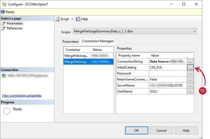Image resolution: width=210 pixels, height=139 pixels.
Task: Select the Parameters page icon
Action: (3, 23)
